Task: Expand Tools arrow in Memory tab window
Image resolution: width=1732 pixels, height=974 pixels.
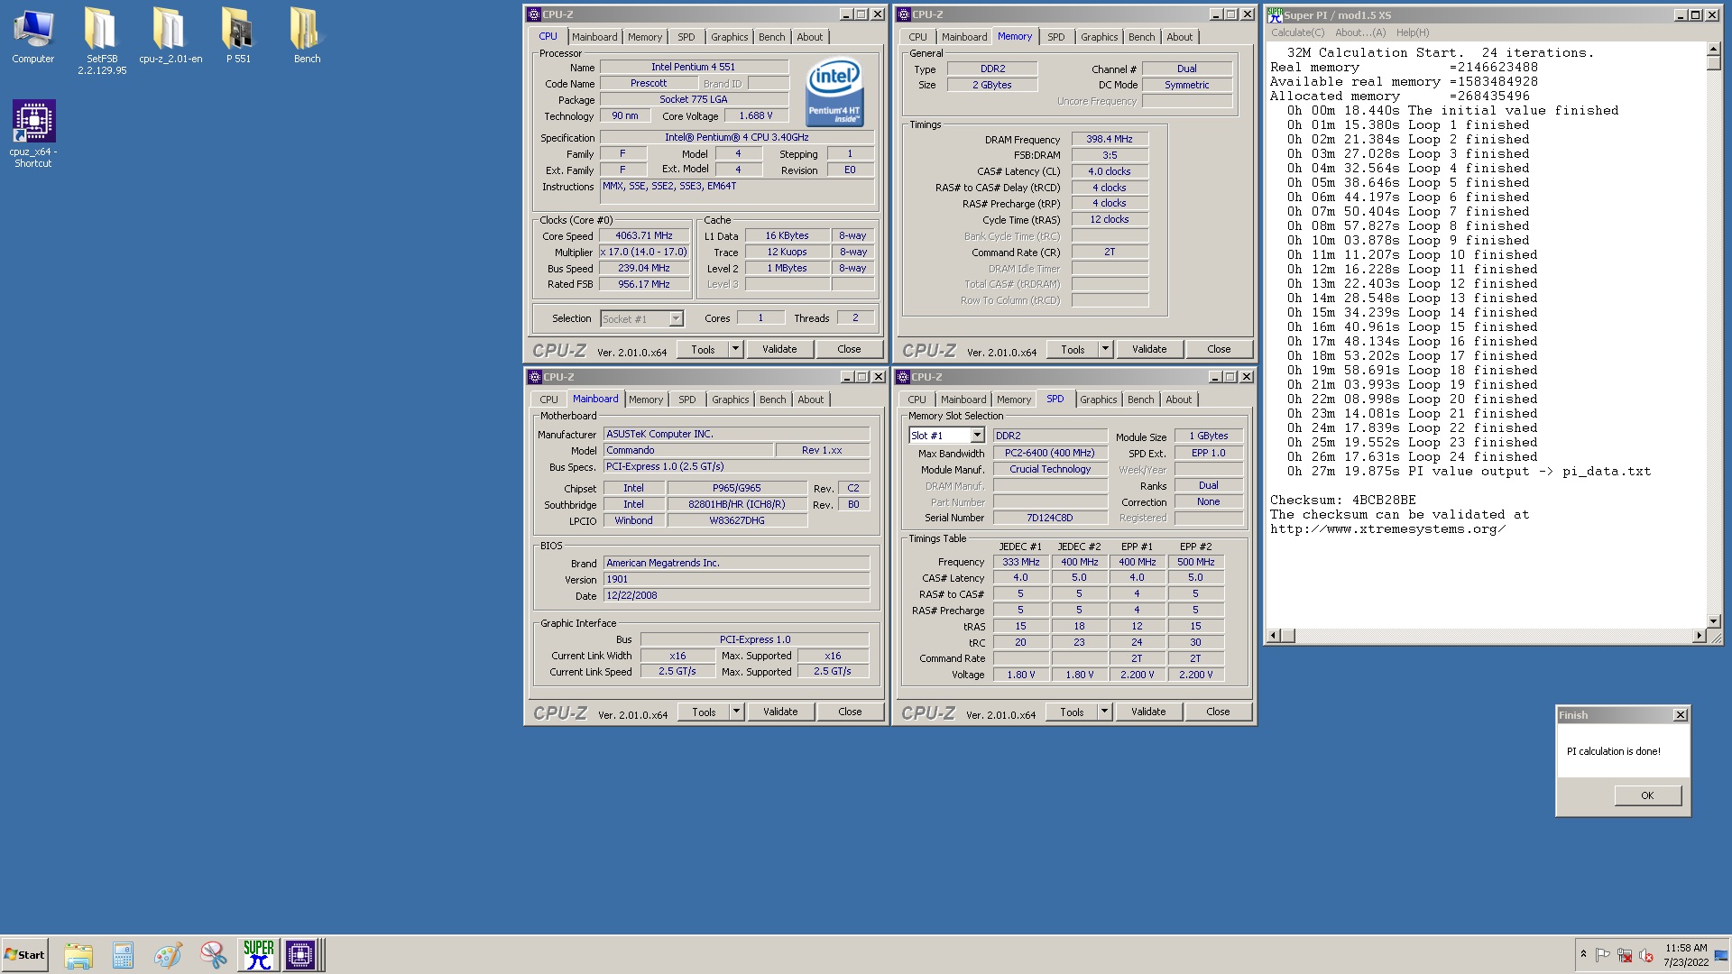Action: tap(1105, 349)
